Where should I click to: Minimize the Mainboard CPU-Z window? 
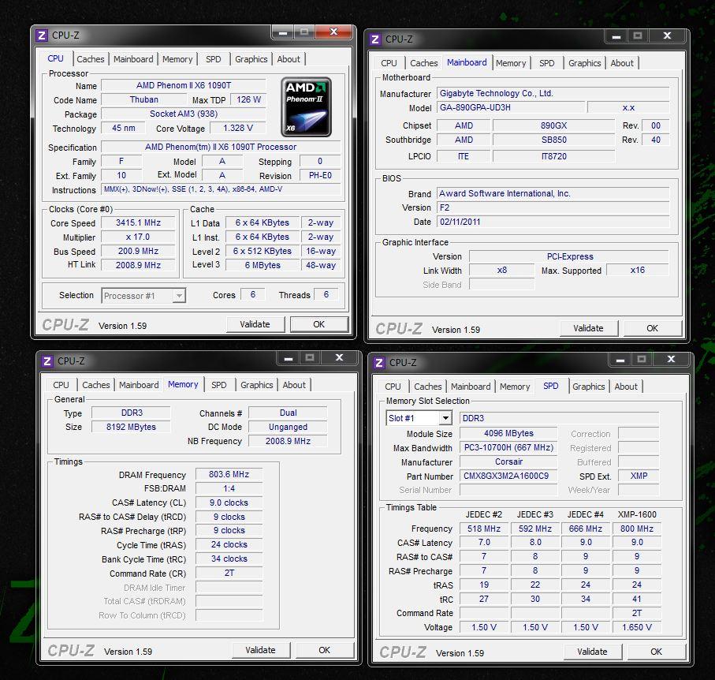tap(616, 36)
